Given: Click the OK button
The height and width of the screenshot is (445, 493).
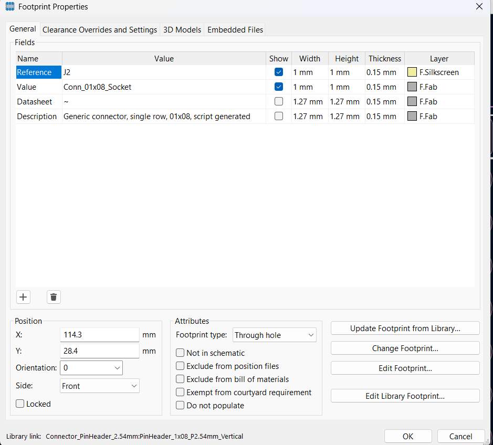Looking at the screenshot, I should pyautogui.click(x=408, y=436).
